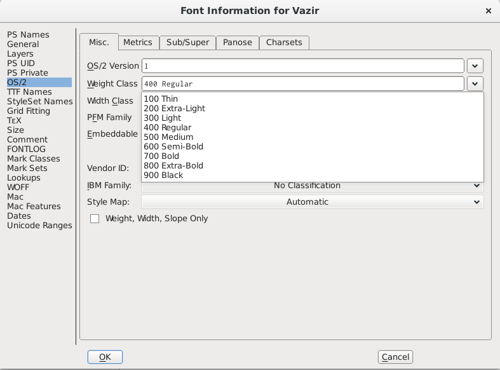The height and width of the screenshot is (370, 500).
Task: Switch to the Misc. tab
Action: coord(99,42)
